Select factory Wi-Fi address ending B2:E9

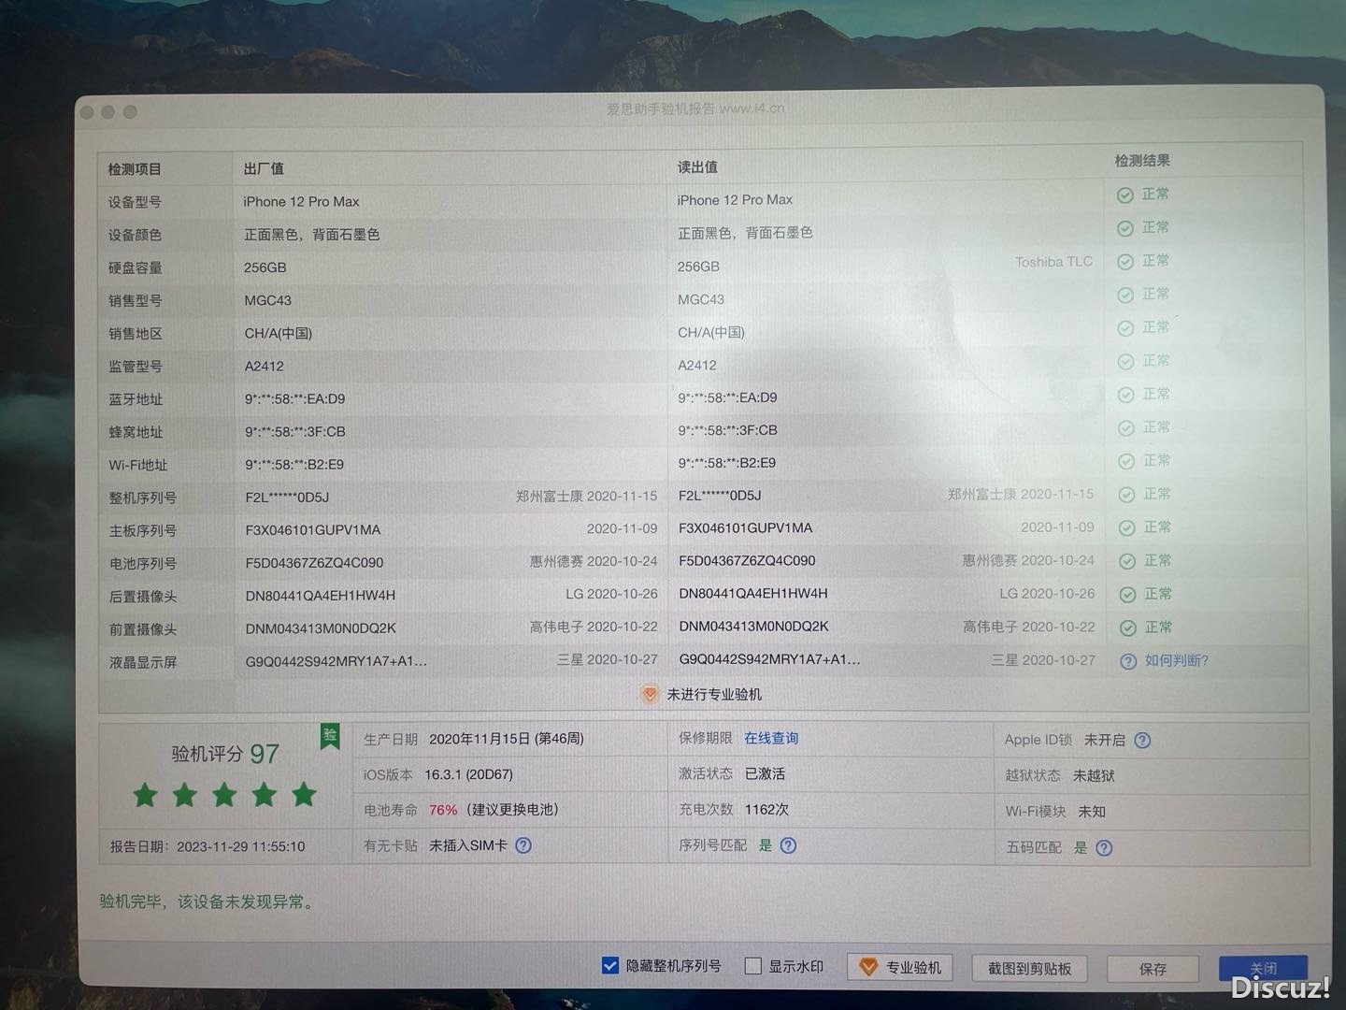(294, 465)
